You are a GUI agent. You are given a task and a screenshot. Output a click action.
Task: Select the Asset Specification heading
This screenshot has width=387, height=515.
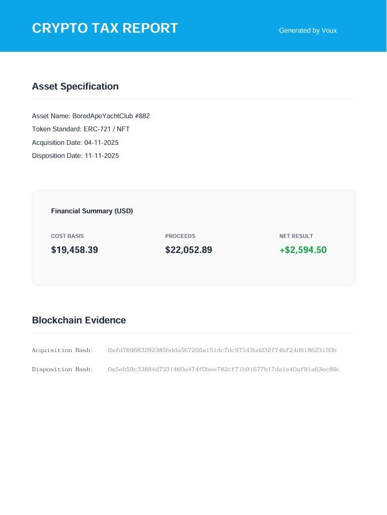point(75,87)
